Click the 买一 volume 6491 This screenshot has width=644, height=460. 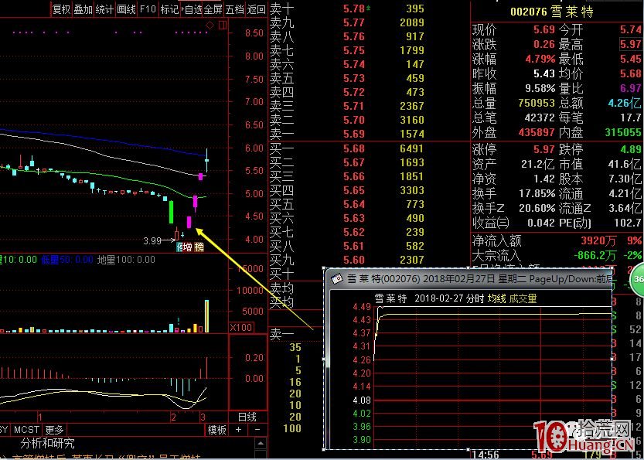[x=411, y=148]
